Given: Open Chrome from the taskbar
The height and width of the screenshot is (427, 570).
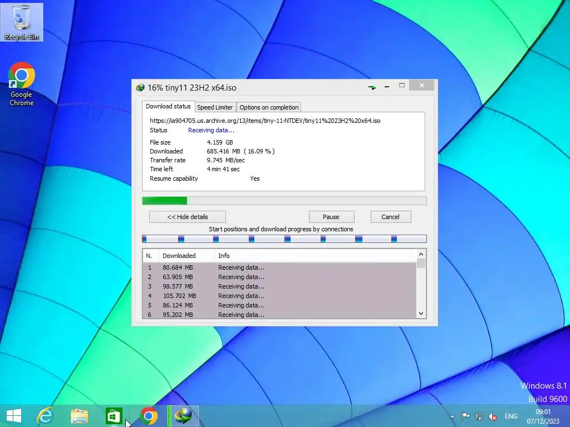Looking at the screenshot, I should (148, 416).
